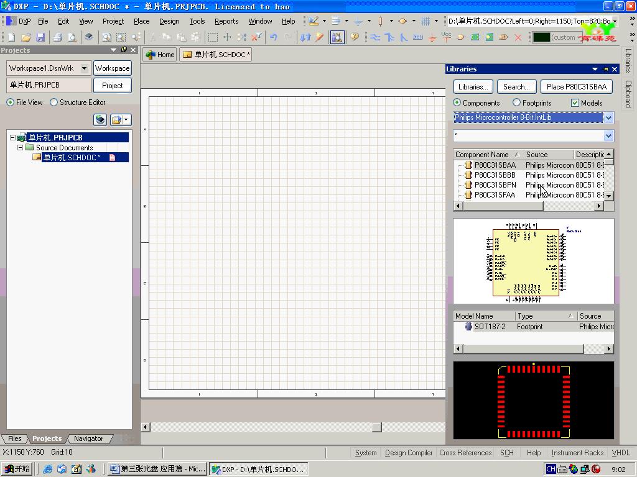Viewport: 637px width, 477px height.
Task: Open the Place menu
Action: tap(141, 21)
